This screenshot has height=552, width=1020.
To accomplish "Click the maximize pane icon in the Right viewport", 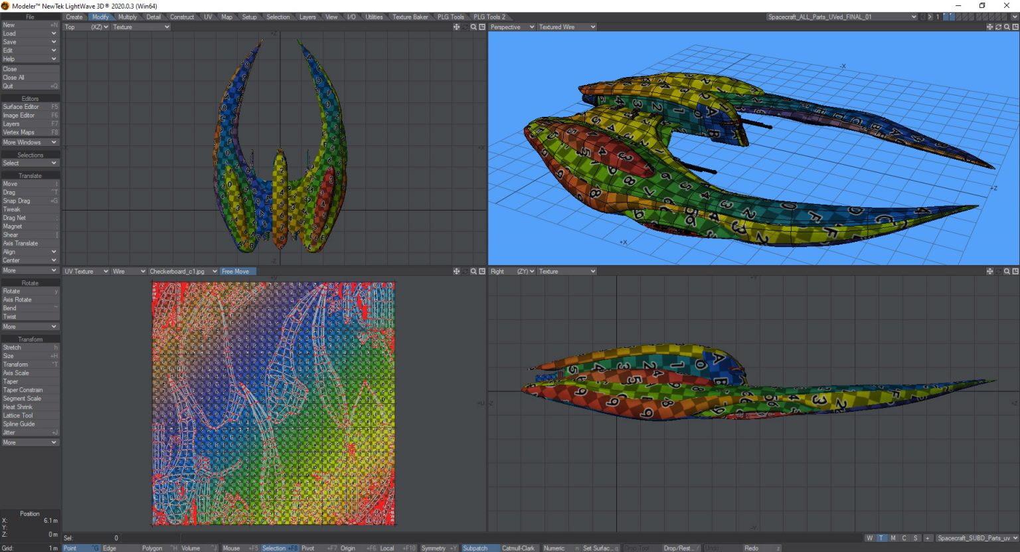I will (x=1017, y=271).
